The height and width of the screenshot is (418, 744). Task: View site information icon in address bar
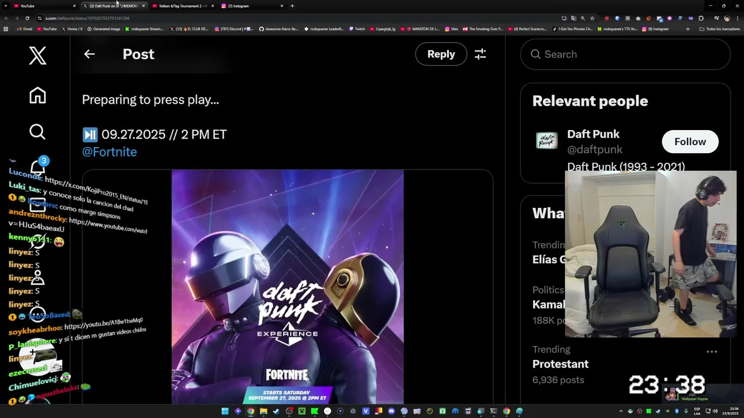coord(40,18)
